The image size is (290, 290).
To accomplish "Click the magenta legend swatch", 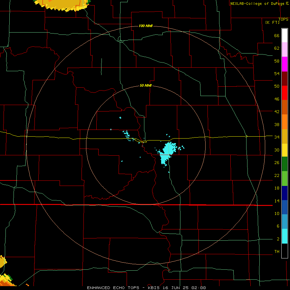I will [x=285, y=64].
